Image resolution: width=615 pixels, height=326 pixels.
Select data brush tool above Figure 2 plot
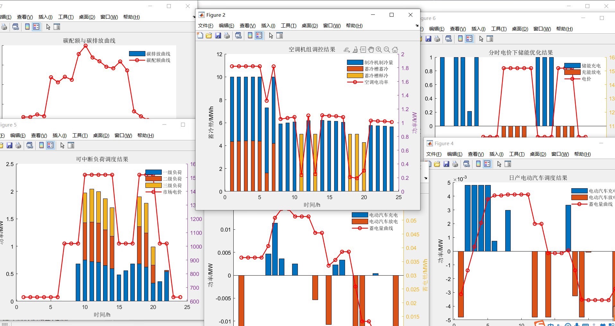click(x=355, y=49)
